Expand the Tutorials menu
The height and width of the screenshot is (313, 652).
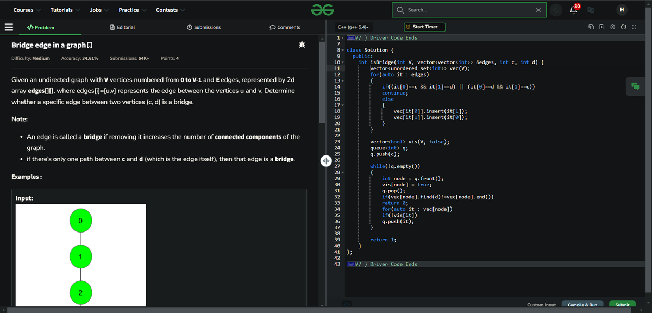pyautogui.click(x=65, y=10)
